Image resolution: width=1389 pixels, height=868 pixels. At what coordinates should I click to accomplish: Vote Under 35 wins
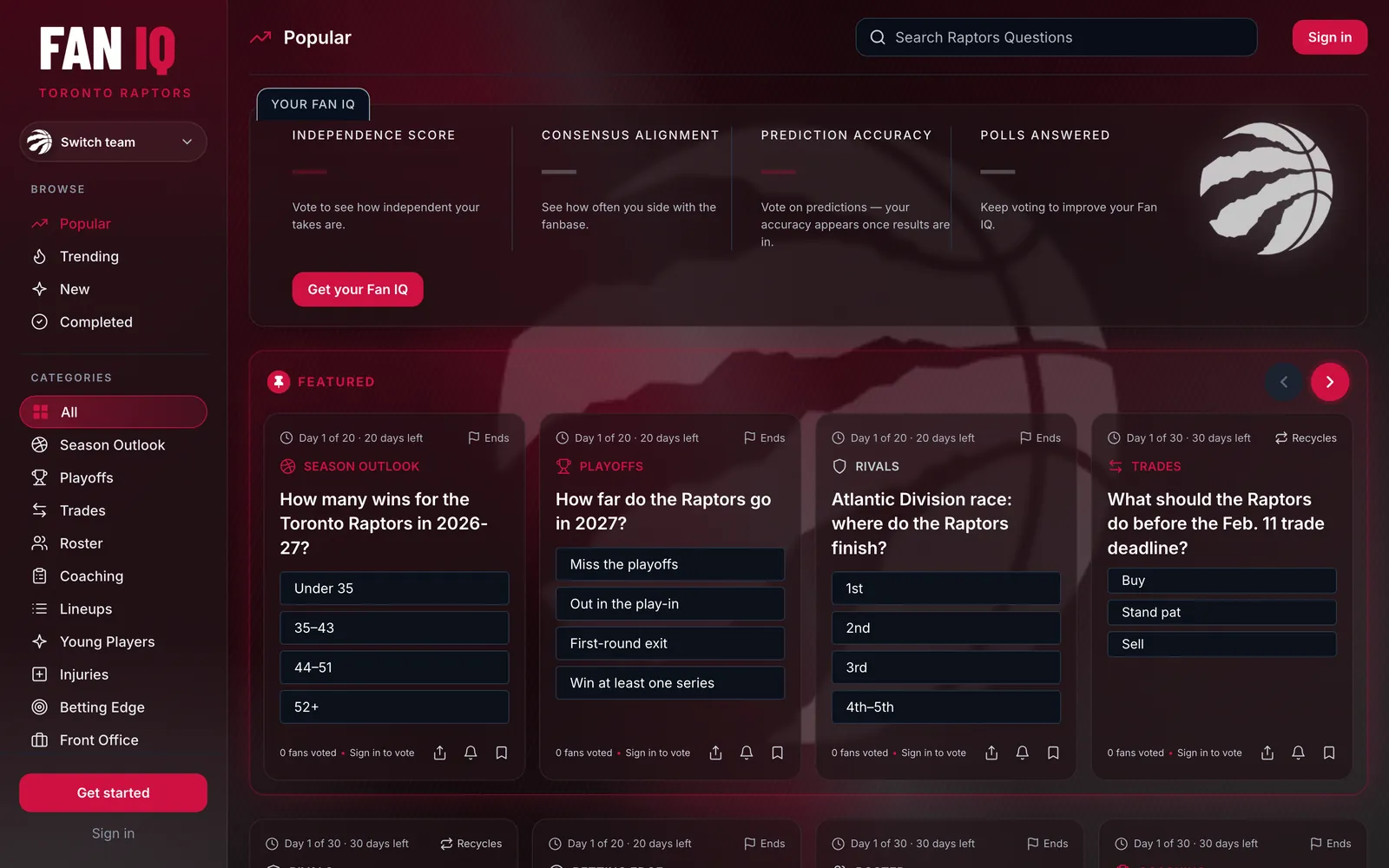click(x=394, y=589)
